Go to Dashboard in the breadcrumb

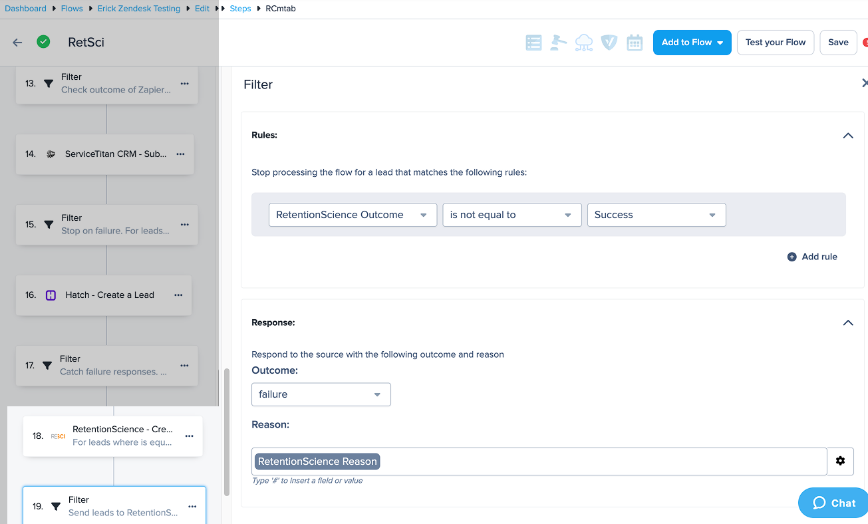[26, 9]
